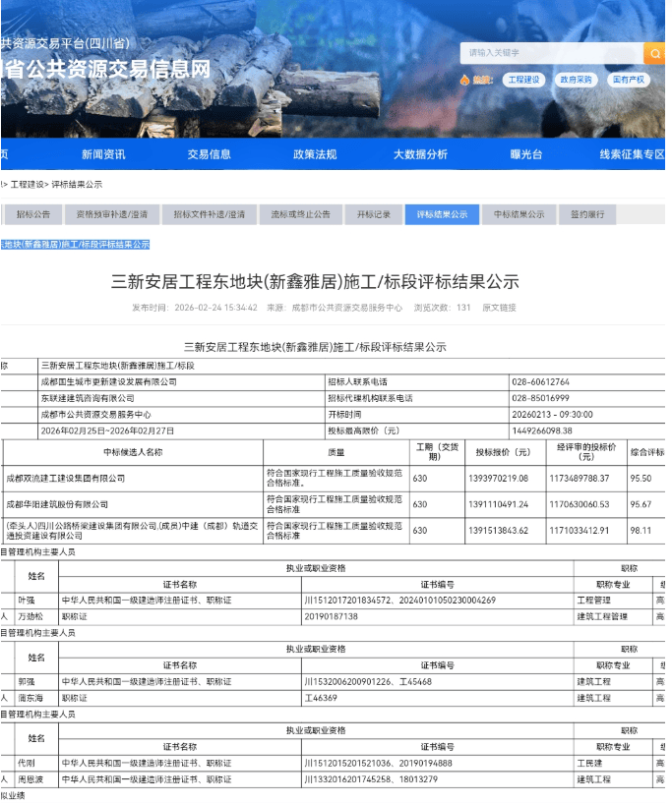The width and height of the screenshot is (672, 803).
Task: Select the 政府采购 hot search tag
Action: [576, 80]
